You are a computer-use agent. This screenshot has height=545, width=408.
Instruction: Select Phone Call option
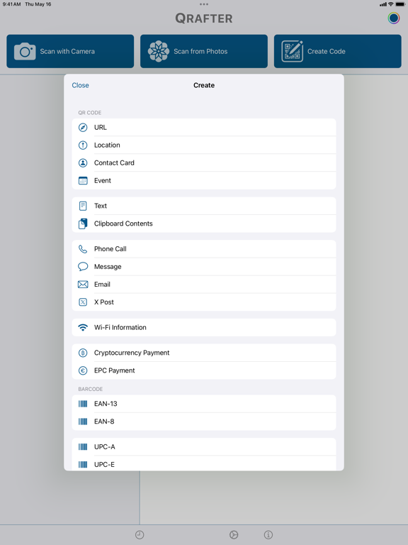click(x=204, y=249)
